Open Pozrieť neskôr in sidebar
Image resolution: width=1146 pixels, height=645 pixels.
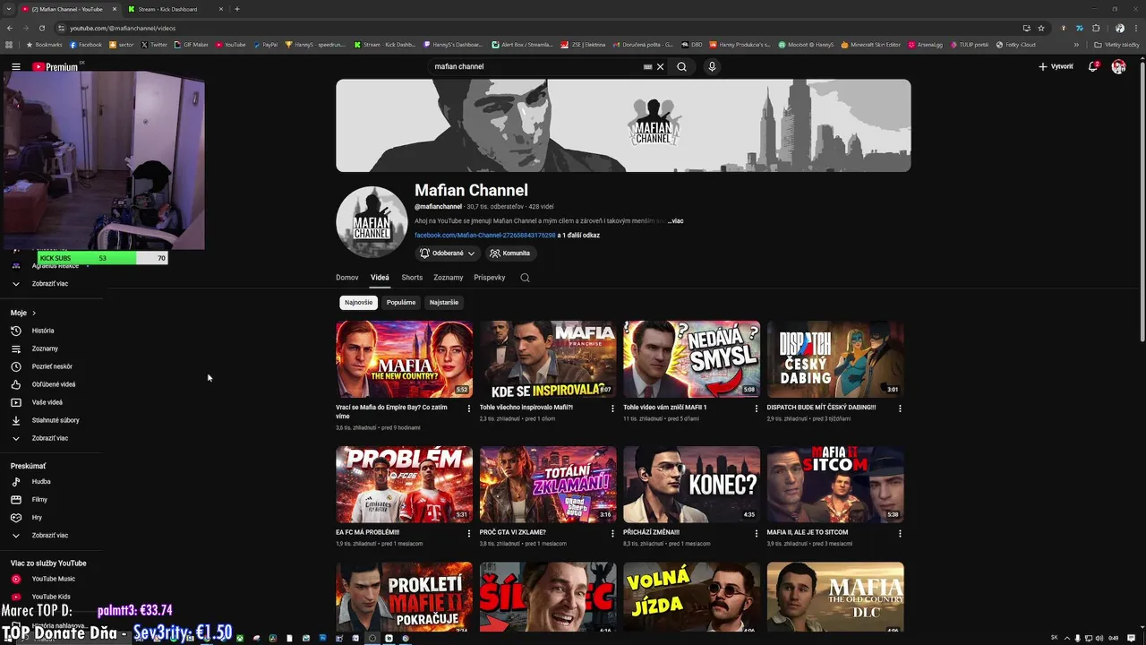52,366
